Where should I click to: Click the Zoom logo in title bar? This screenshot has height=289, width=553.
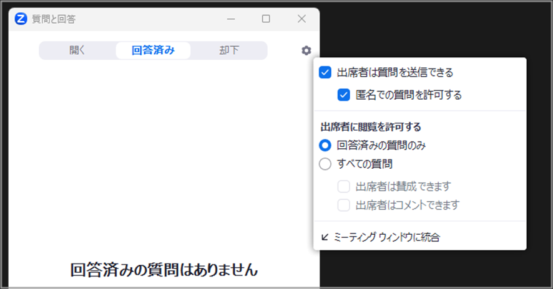pyautogui.click(x=21, y=19)
